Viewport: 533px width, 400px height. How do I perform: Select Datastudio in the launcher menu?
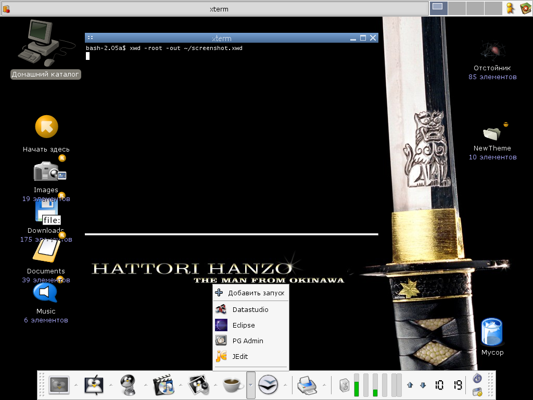(x=250, y=310)
